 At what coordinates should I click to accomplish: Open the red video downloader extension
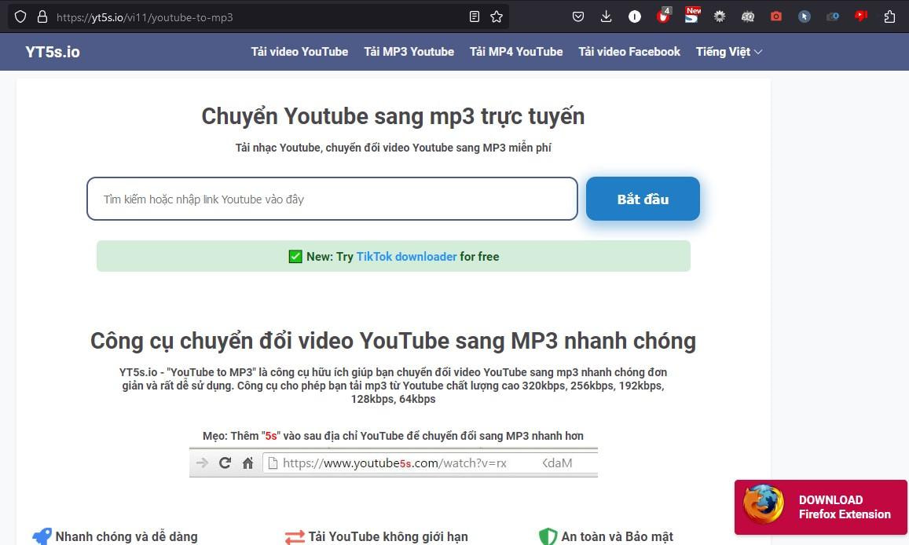861,16
